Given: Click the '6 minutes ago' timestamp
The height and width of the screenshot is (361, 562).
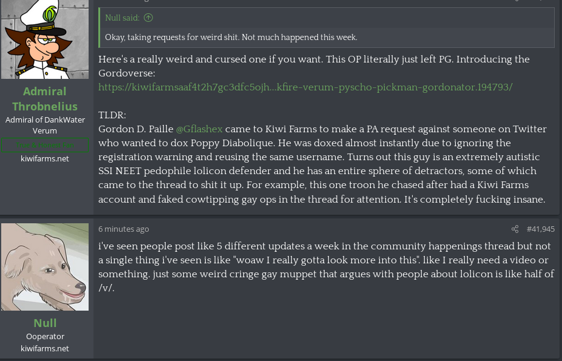Looking at the screenshot, I should coord(124,229).
